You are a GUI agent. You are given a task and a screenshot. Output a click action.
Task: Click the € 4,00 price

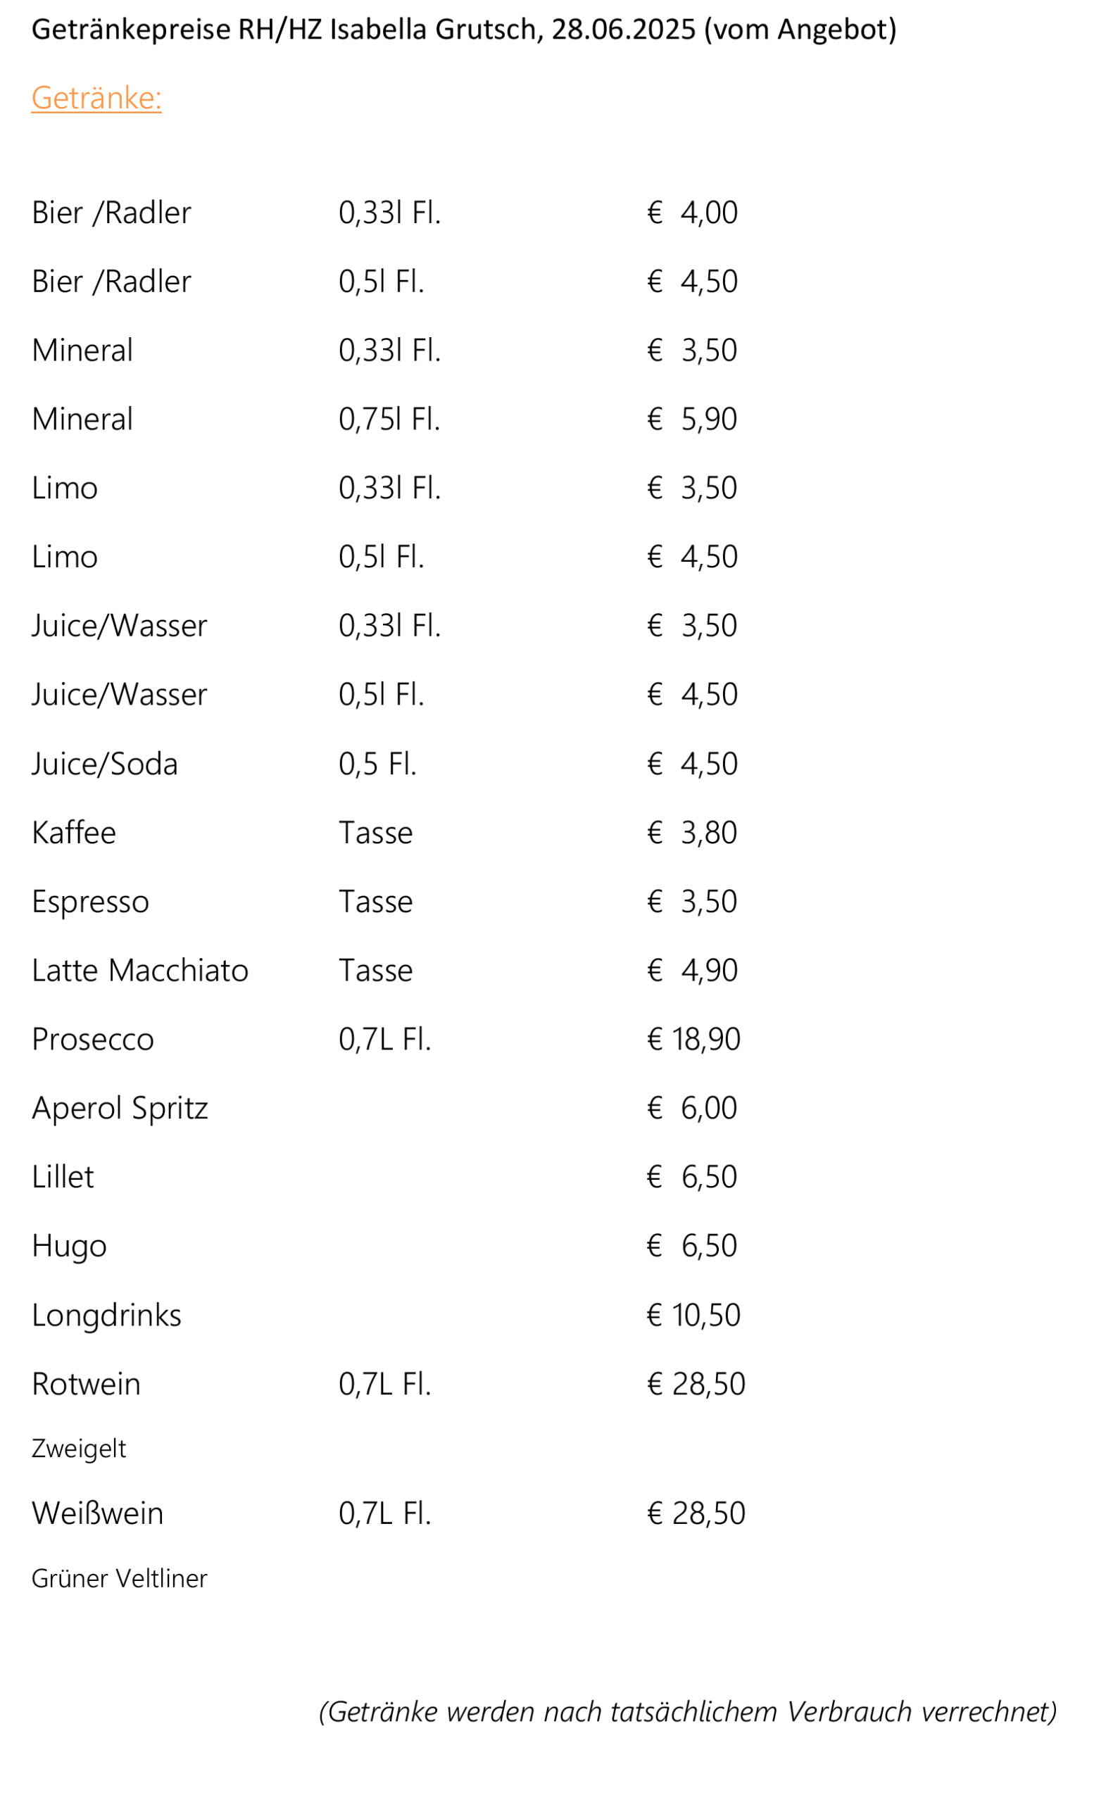click(x=692, y=213)
